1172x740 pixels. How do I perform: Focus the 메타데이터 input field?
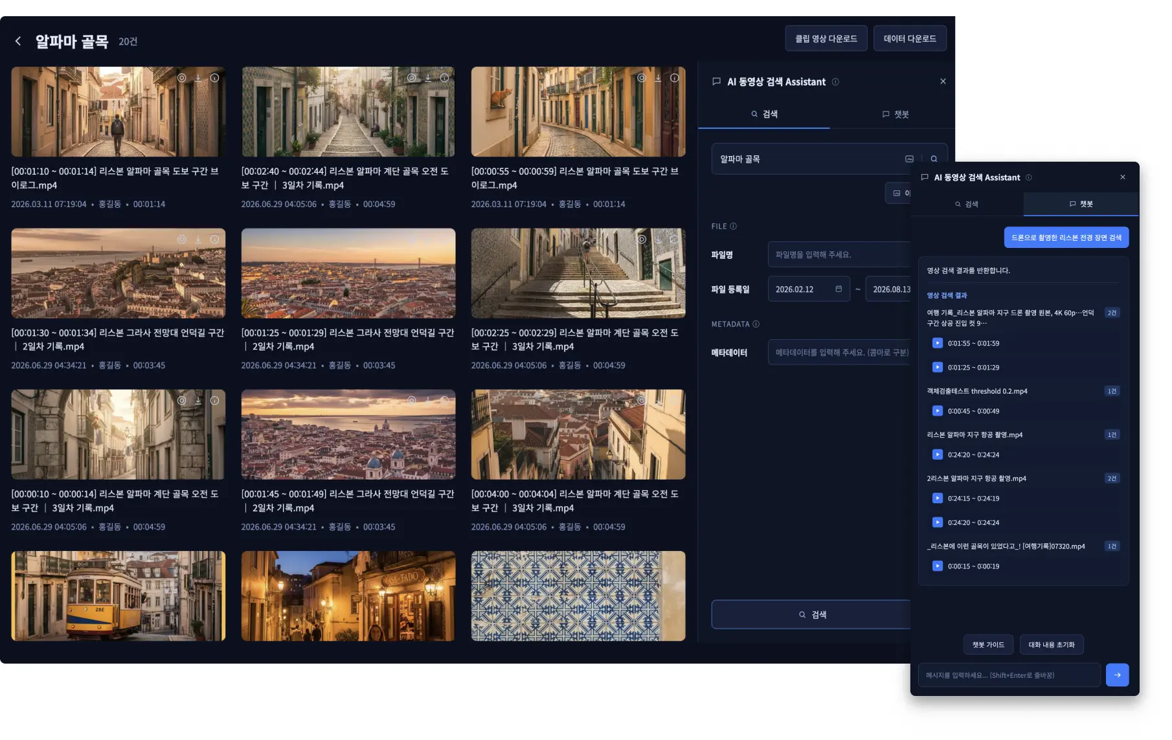tap(839, 352)
